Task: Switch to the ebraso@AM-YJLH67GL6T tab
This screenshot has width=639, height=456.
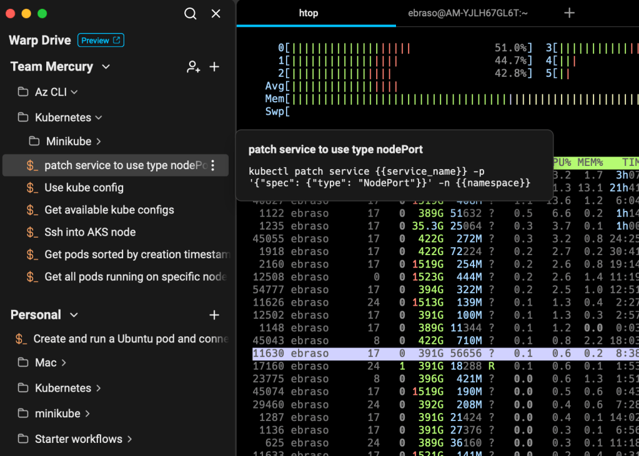Action: point(468,13)
